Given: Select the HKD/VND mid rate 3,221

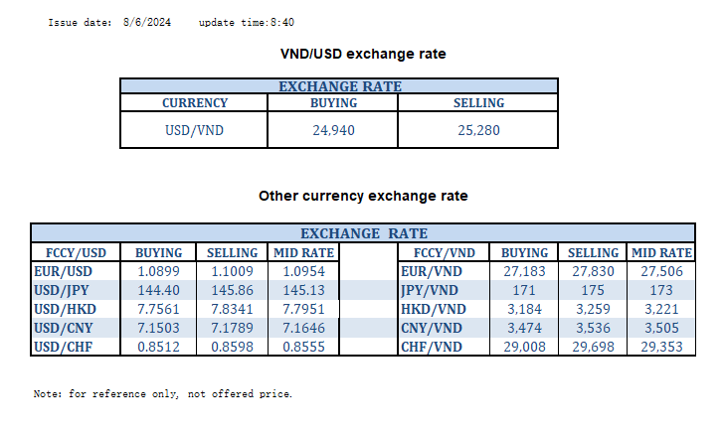Looking at the screenshot, I should [661, 309].
